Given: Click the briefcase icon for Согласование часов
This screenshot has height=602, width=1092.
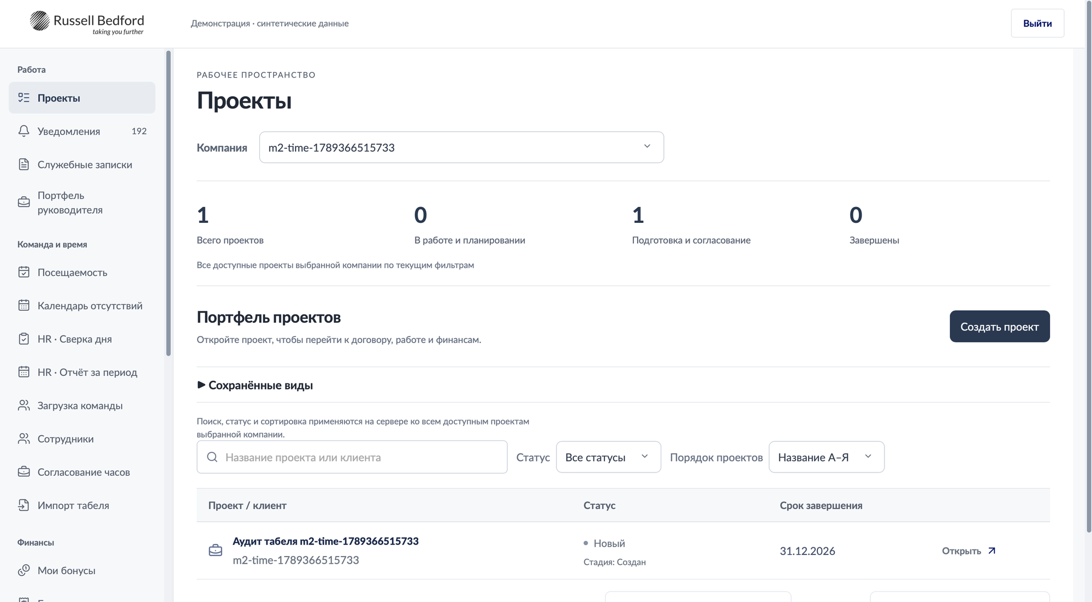Looking at the screenshot, I should pos(23,472).
